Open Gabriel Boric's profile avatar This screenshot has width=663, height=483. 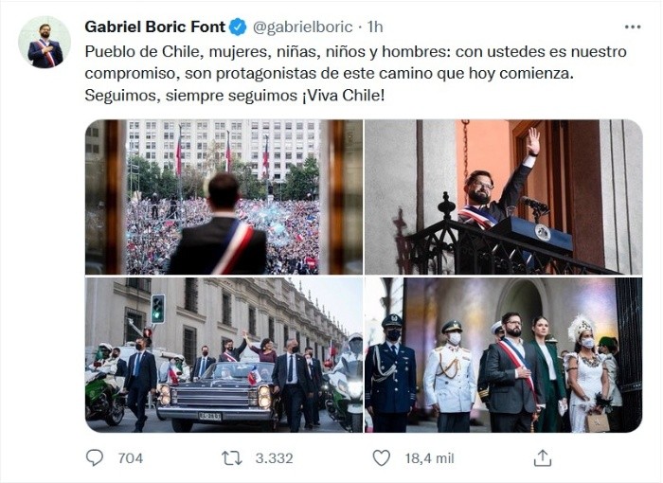pyautogui.click(x=45, y=42)
